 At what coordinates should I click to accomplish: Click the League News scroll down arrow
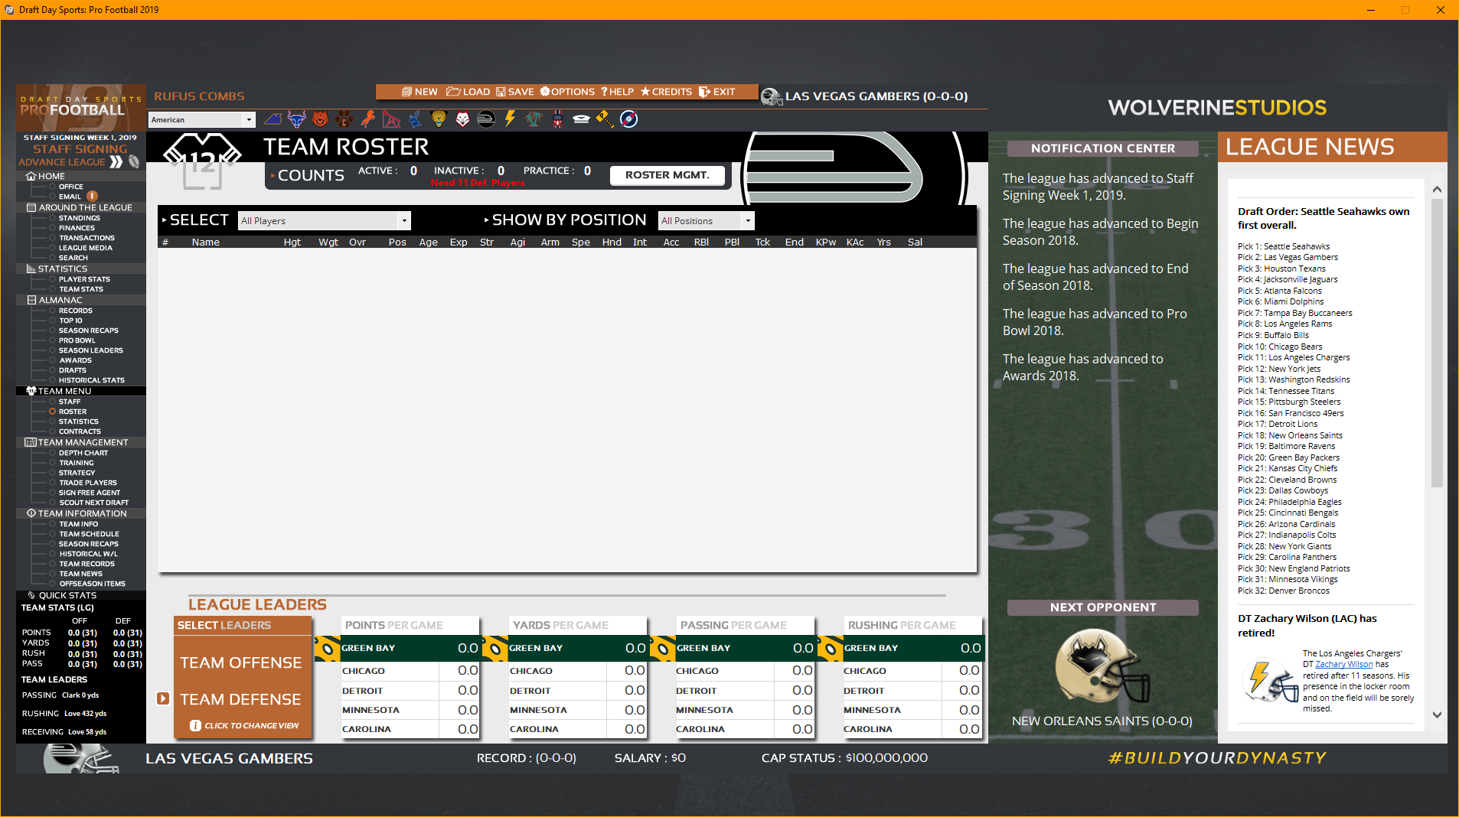coord(1437,715)
